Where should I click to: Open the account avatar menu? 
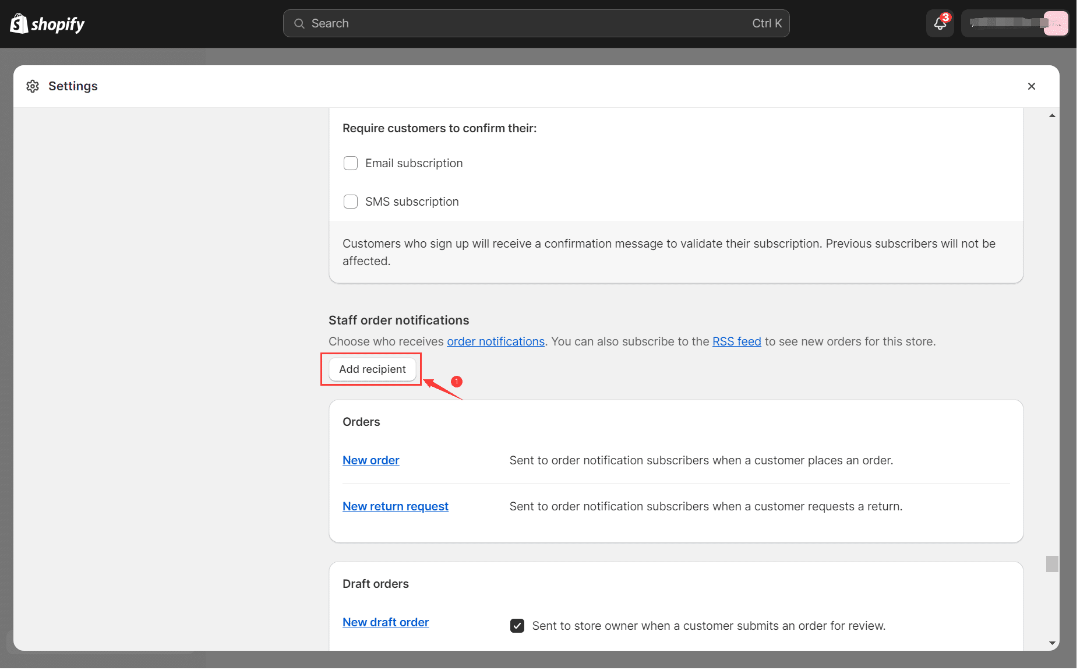click(x=1055, y=23)
